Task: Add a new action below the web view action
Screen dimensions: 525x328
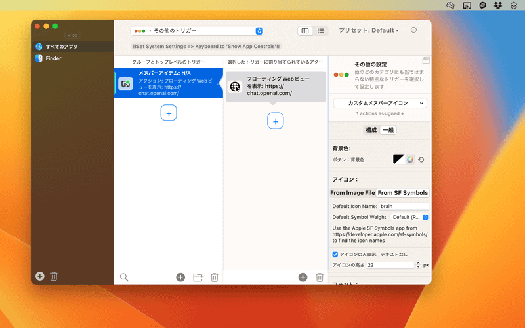Action: pyautogui.click(x=276, y=121)
